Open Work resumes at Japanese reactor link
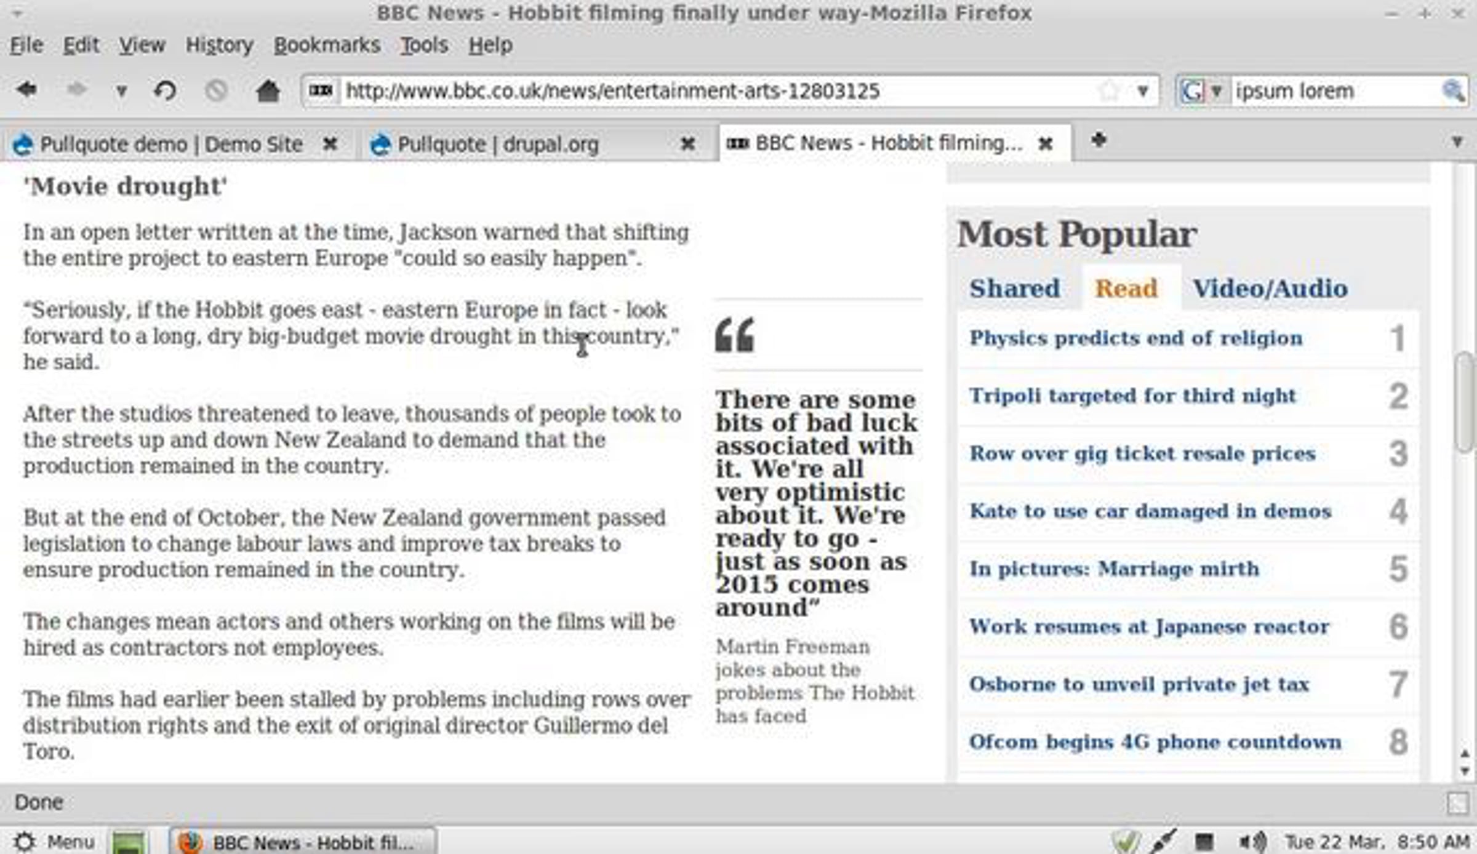The image size is (1477, 854). (1149, 627)
